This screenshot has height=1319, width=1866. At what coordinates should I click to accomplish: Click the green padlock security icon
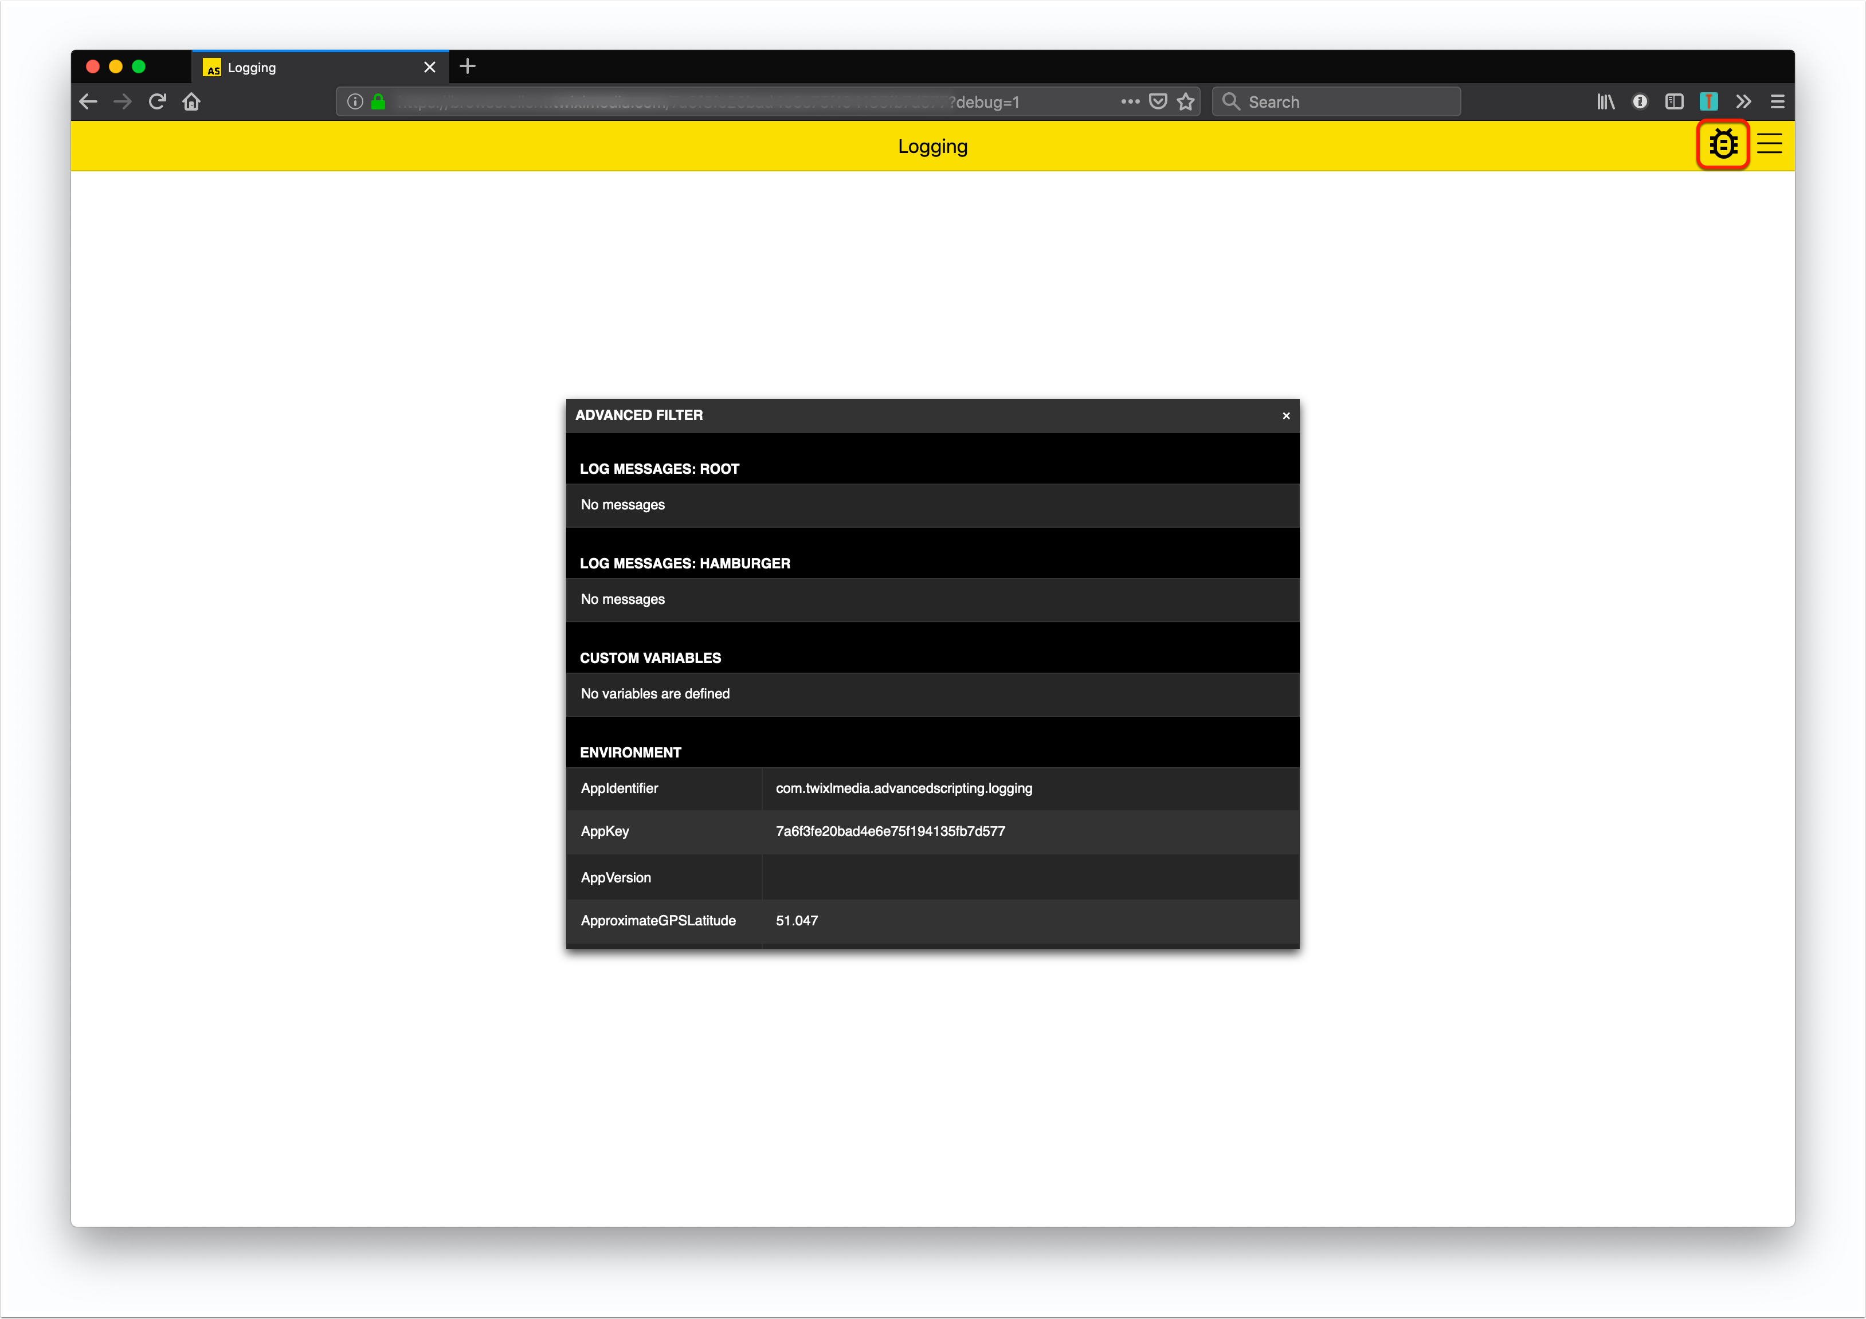pos(378,101)
